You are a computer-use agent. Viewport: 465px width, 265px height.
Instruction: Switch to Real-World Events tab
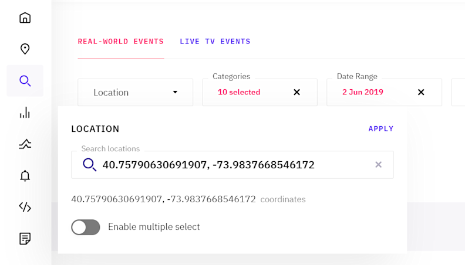pyautogui.click(x=120, y=42)
